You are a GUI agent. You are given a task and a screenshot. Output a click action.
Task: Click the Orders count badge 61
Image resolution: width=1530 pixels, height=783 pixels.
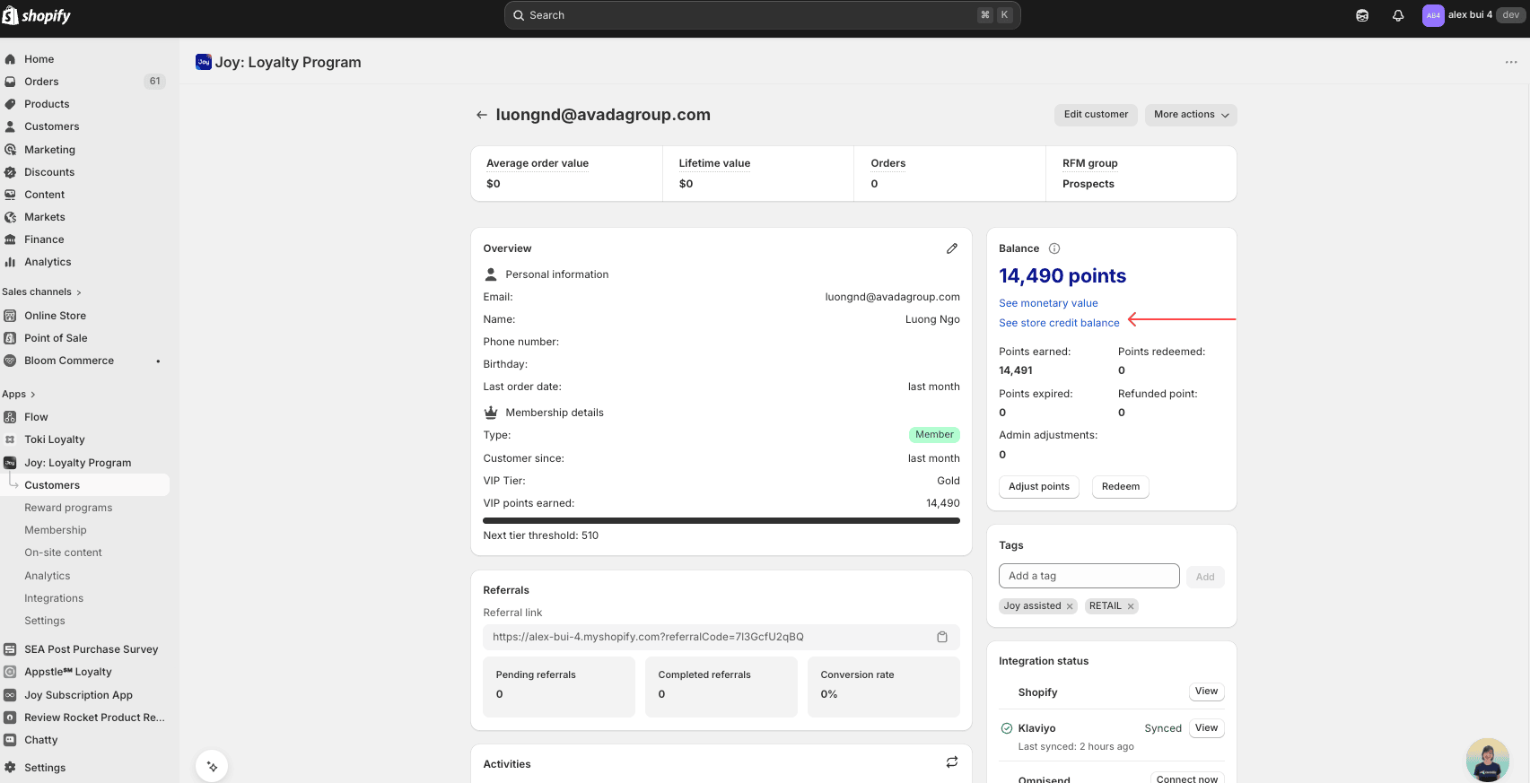point(155,82)
